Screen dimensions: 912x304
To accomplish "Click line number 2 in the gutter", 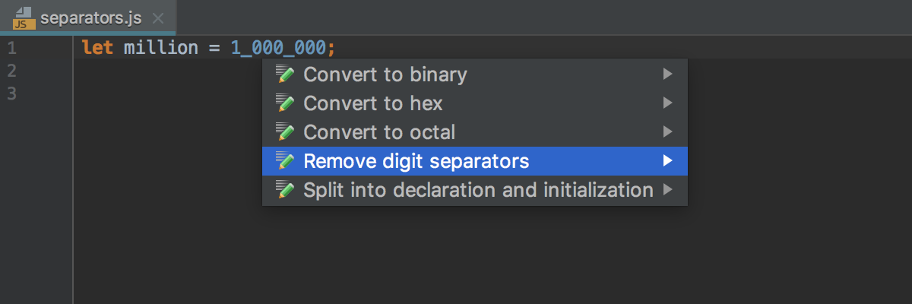I will pos(11,71).
